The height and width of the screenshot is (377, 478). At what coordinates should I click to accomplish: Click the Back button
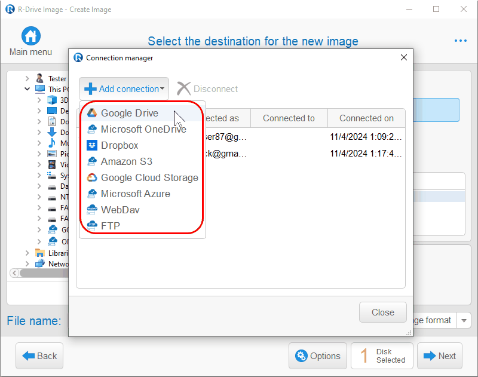(x=39, y=355)
